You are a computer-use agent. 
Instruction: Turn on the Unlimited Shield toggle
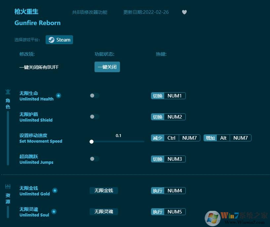94,117
